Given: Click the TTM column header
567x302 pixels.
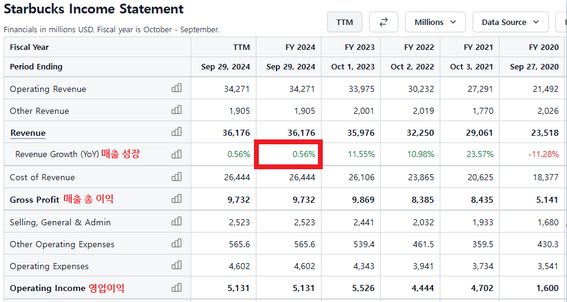Looking at the screenshot, I should point(242,47).
